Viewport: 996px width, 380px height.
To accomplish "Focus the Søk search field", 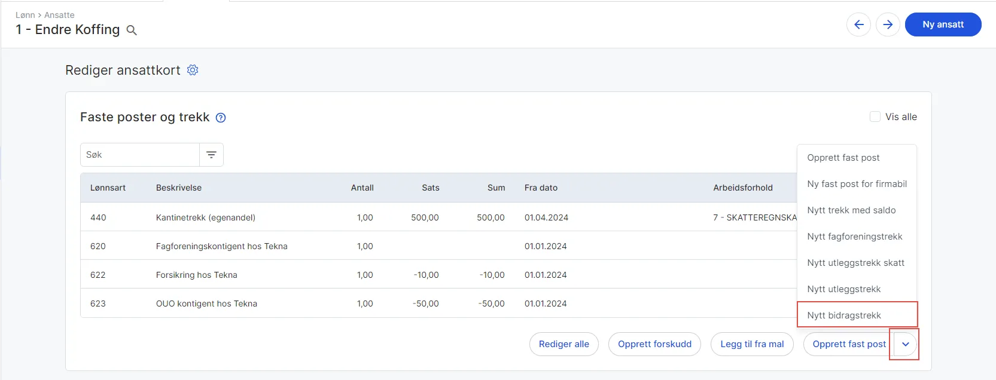I will [x=140, y=155].
